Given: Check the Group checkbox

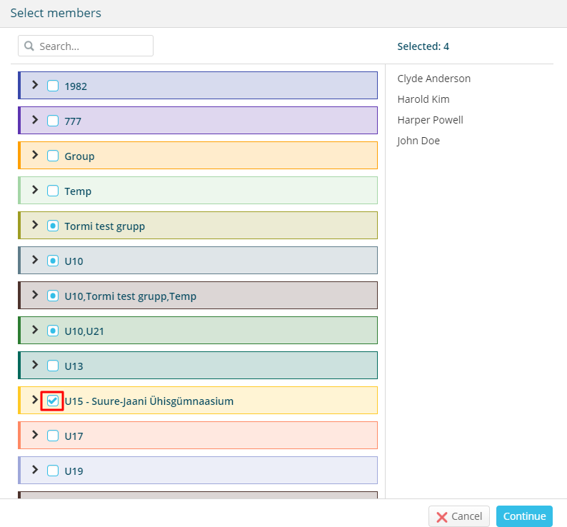Looking at the screenshot, I should click(53, 156).
